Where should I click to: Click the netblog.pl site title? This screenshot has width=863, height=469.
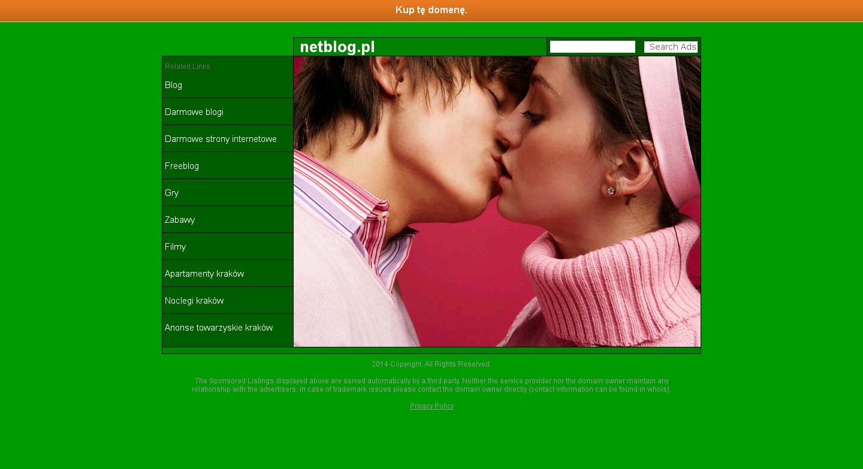tap(337, 47)
